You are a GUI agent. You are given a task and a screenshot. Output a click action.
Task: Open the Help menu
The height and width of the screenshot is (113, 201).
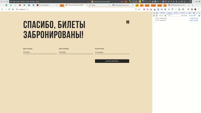(x=37, y=2)
